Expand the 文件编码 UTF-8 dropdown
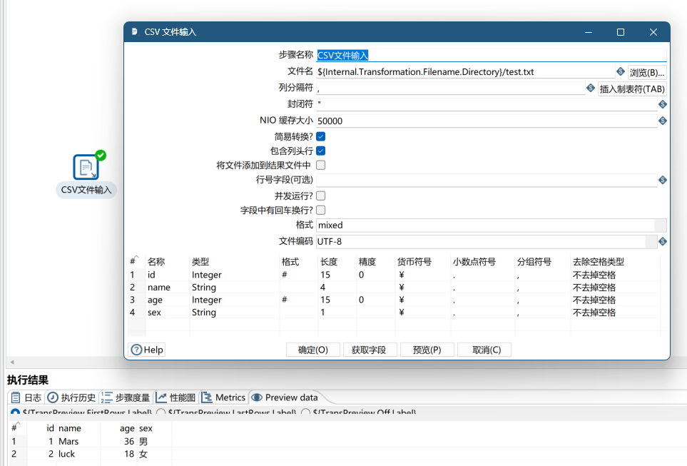 650,242
